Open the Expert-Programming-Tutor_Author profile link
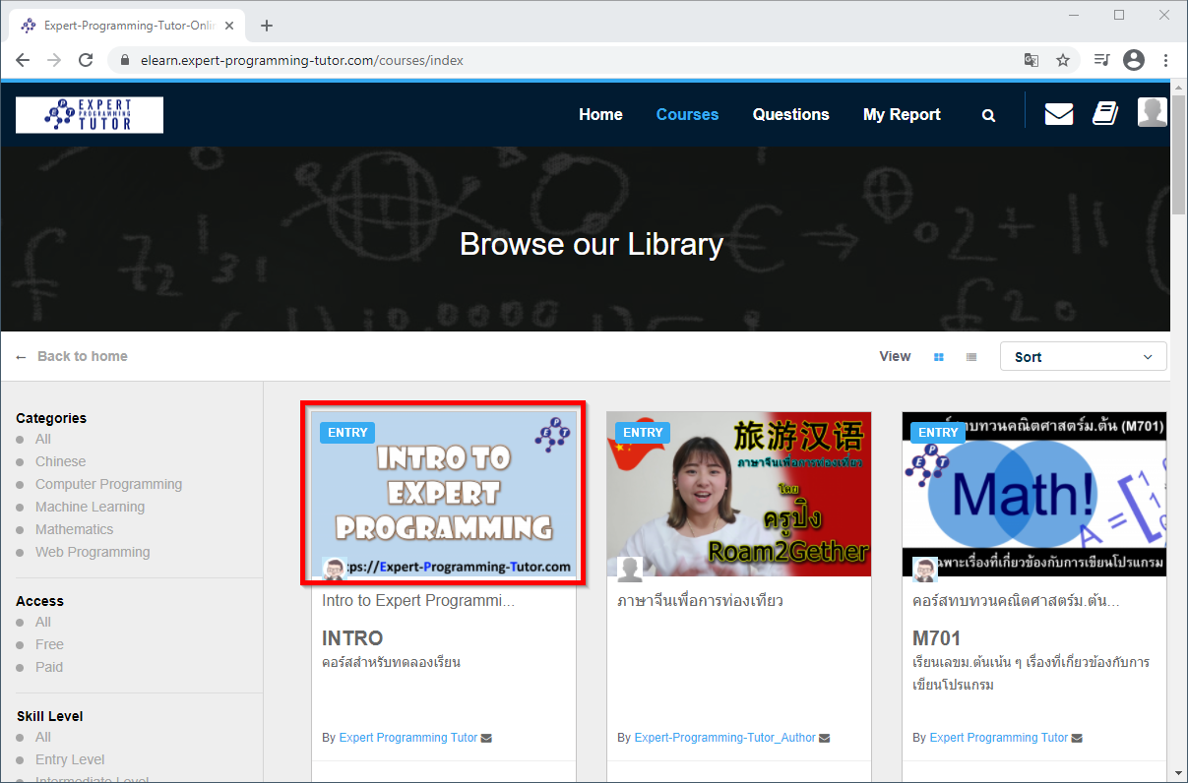The width and height of the screenshot is (1188, 783). click(725, 738)
